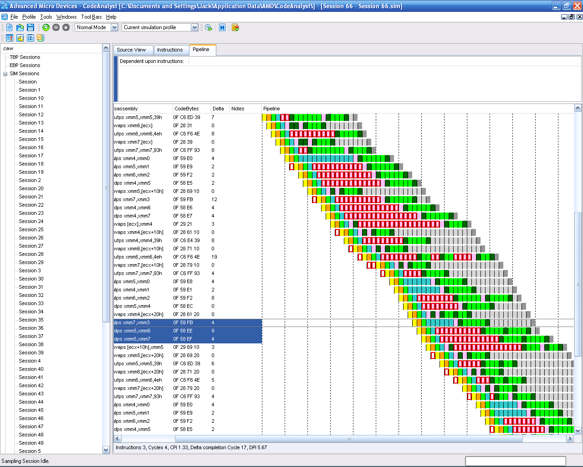Click the vertical scrollbar thumb in the pipeline view
Screen dimensions: 583x467
(x=578, y=285)
